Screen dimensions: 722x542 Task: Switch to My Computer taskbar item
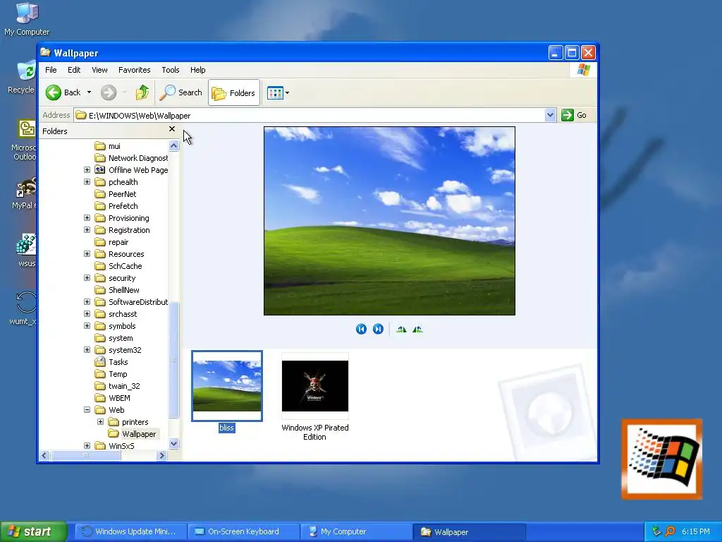pos(356,531)
